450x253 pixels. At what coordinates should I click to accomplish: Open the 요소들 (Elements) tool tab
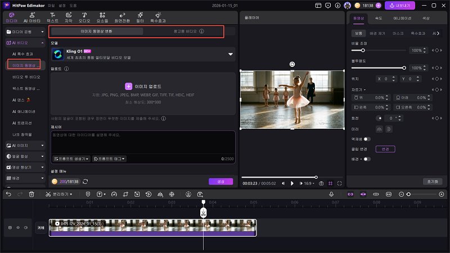click(x=102, y=17)
